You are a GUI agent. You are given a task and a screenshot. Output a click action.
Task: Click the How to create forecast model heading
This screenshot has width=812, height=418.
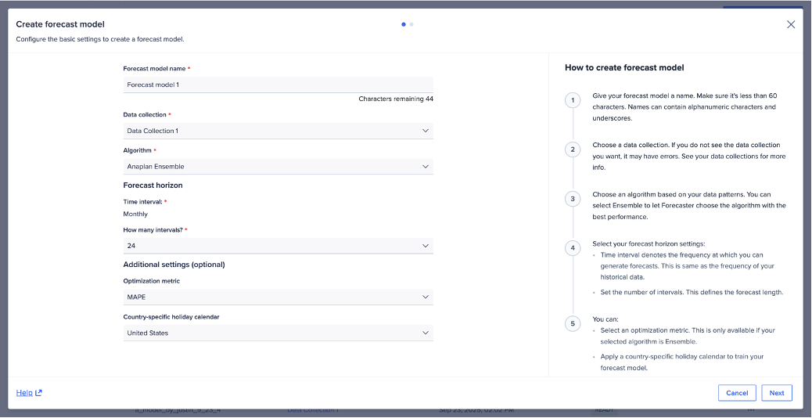pos(624,68)
